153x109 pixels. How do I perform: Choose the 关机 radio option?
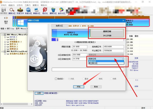coord(69,79)
